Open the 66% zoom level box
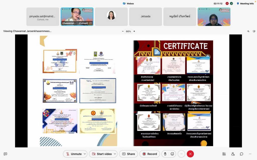 tap(128, 31)
